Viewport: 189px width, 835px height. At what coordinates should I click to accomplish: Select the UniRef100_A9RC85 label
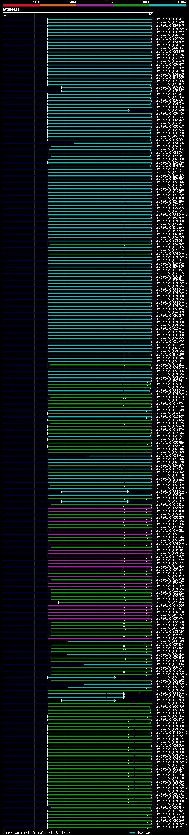[x=169, y=81]
